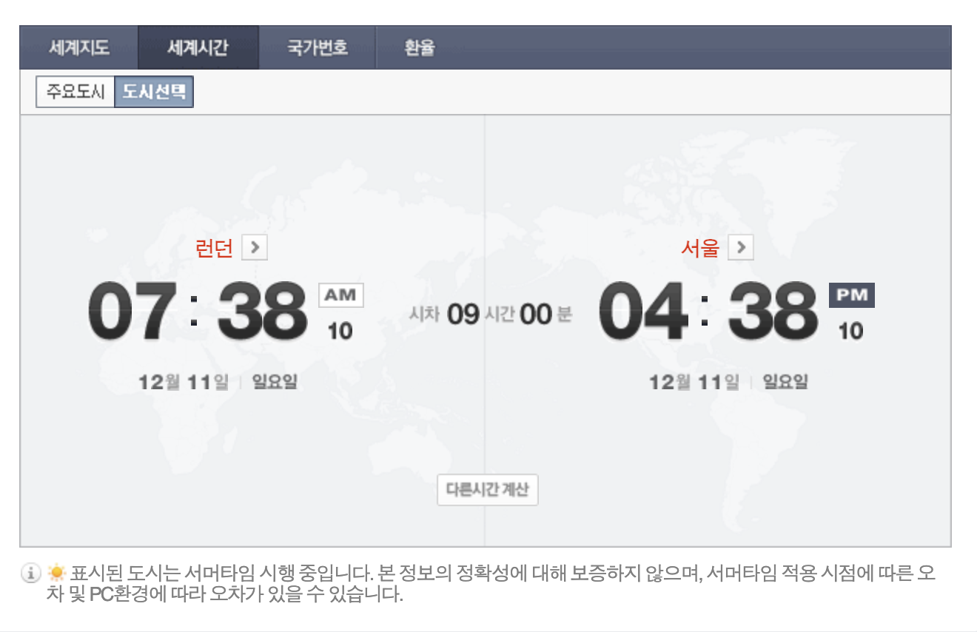977x632 pixels.
Task: Click the 서울 city name
Action: [x=700, y=249]
